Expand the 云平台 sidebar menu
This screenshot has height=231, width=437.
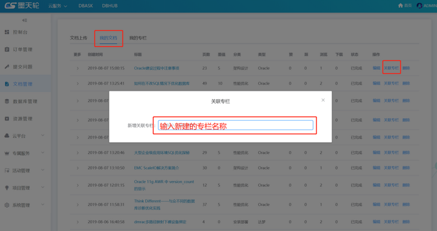[42, 135]
